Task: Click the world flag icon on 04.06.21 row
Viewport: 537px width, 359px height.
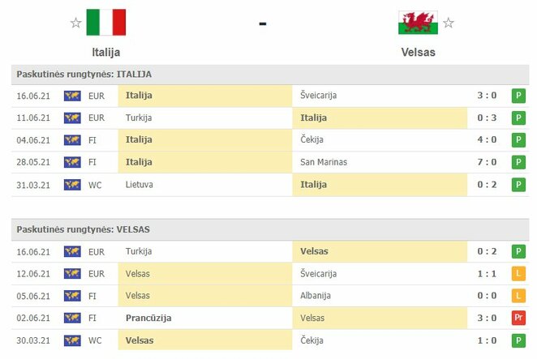Action: [x=72, y=140]
